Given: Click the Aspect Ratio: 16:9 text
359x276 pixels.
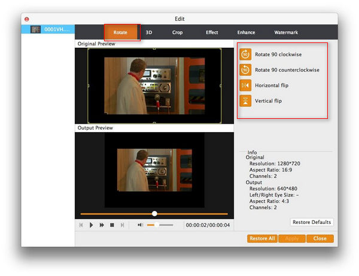Looking at the screenshot, I should [270, 170].
